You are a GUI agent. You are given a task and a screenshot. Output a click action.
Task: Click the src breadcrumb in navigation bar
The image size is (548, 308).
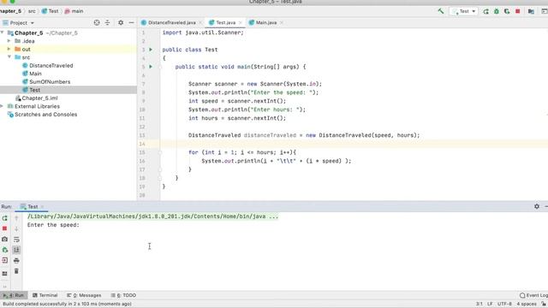click(32, 11)
